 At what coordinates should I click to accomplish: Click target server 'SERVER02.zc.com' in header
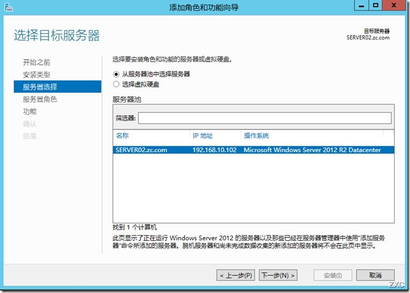click(x=368, y=38)
